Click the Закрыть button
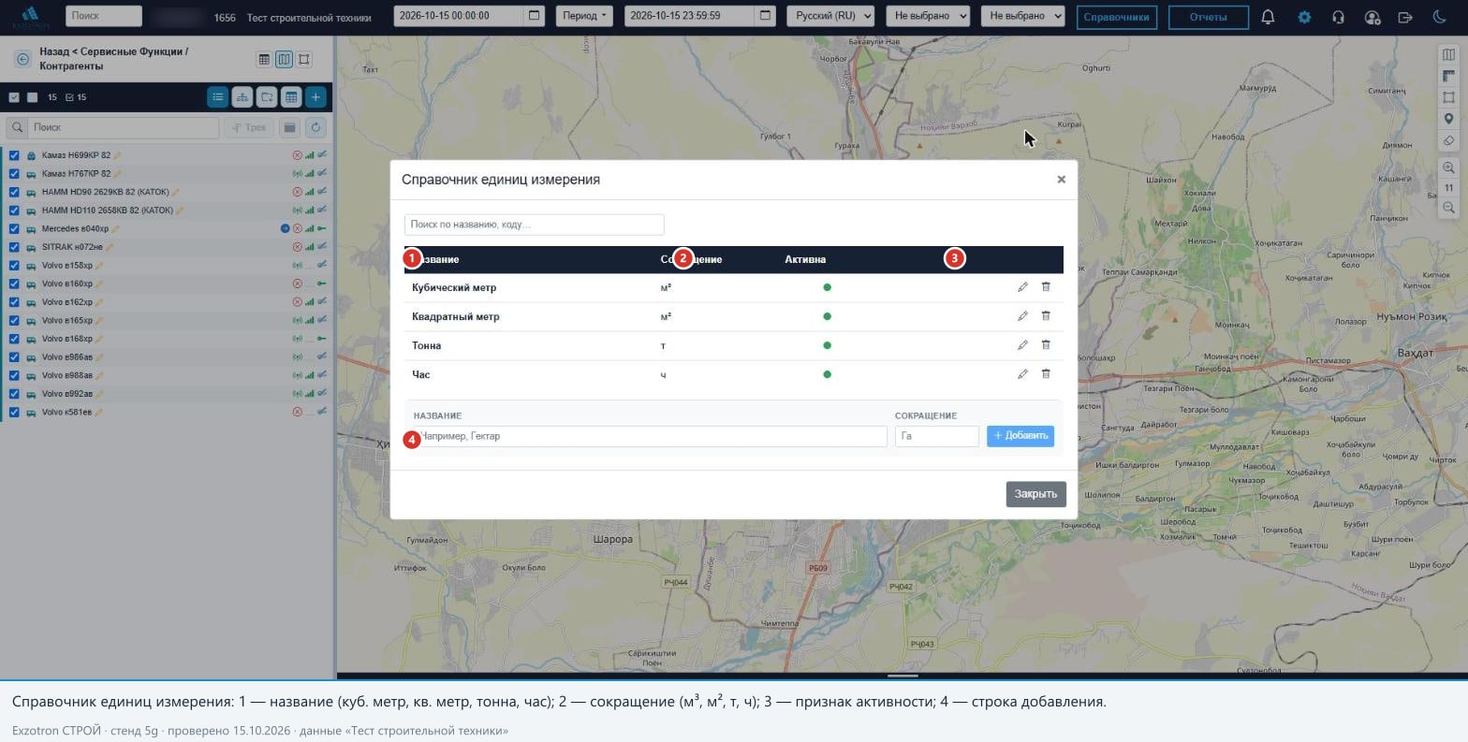The image size is (1468, 742). 1035,494
